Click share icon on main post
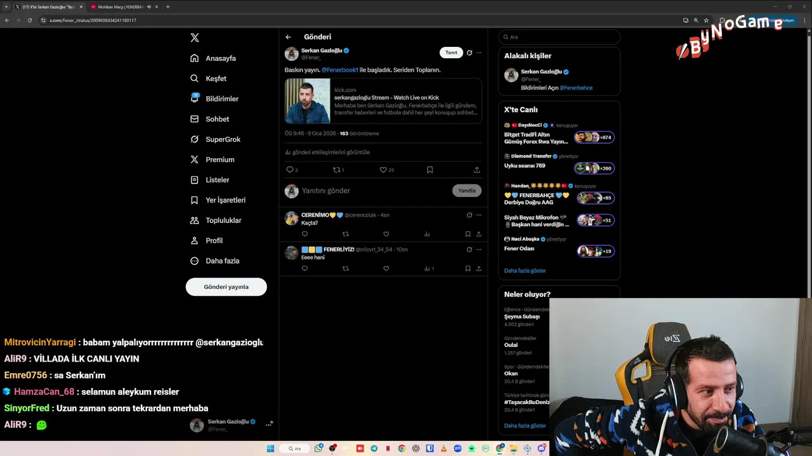Image resolution: width=812 pixels, height=456 pixels. [x=477, y=170]
